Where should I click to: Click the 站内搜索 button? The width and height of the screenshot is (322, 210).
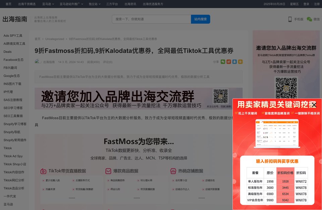point(201,19)
